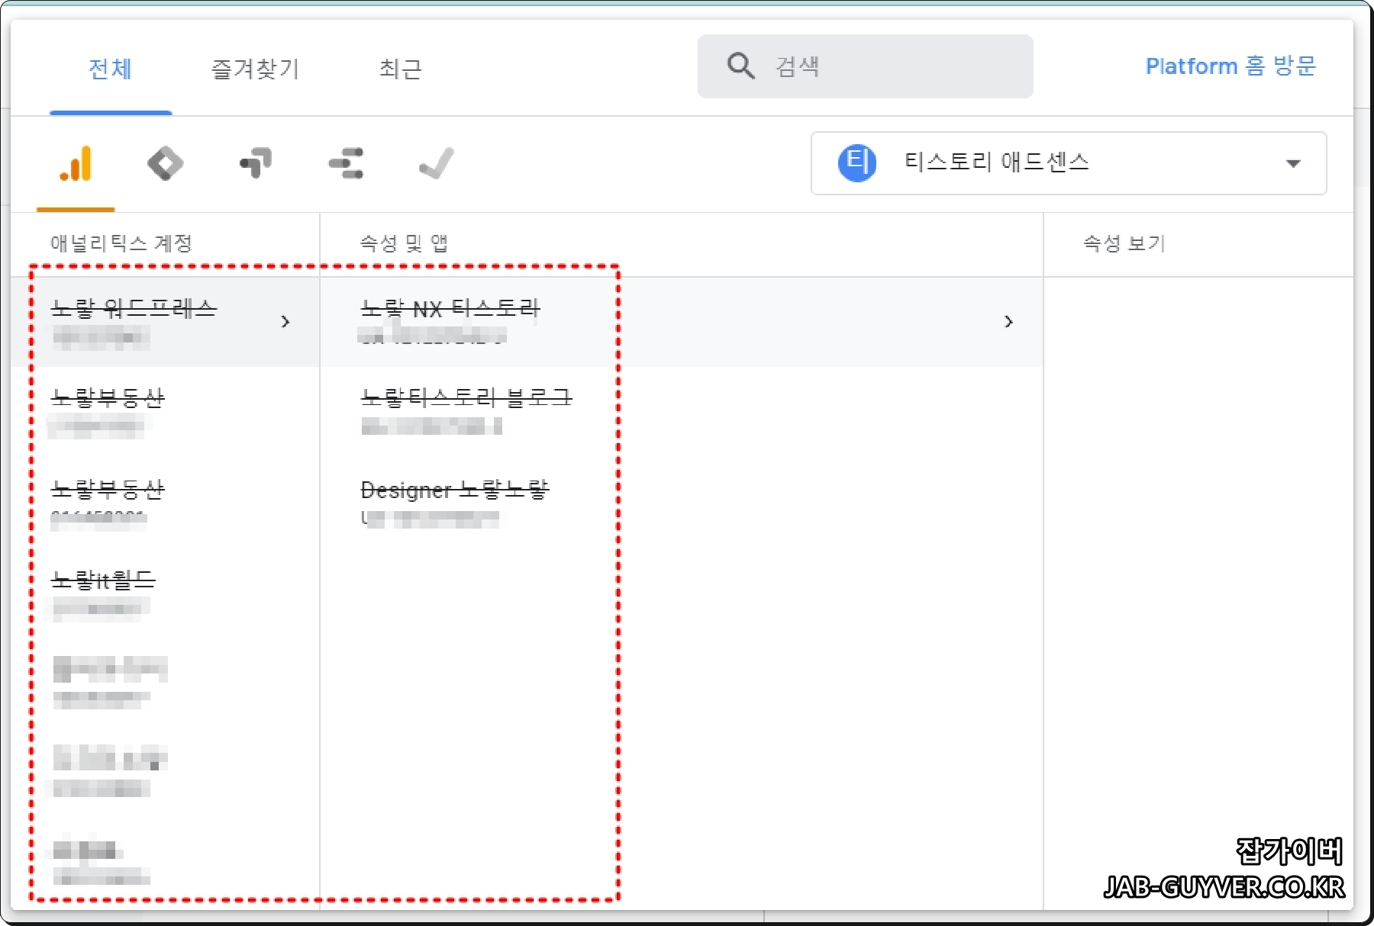
Task: Select the Google Analytics product icon
Action: pyautogui.click(x=76, y=163)
